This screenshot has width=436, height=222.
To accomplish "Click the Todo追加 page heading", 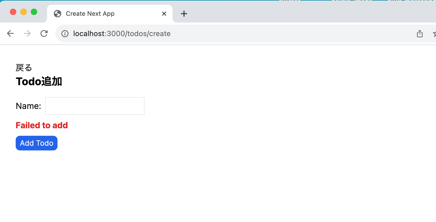I will pos(39,81).
